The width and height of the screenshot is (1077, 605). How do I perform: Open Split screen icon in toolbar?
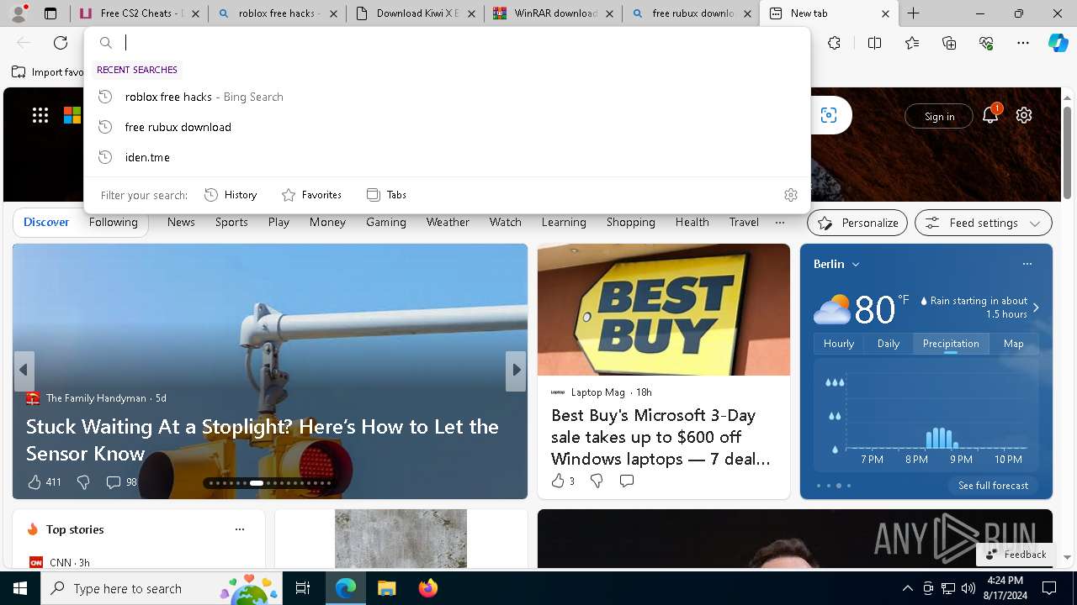pos(874,43)
